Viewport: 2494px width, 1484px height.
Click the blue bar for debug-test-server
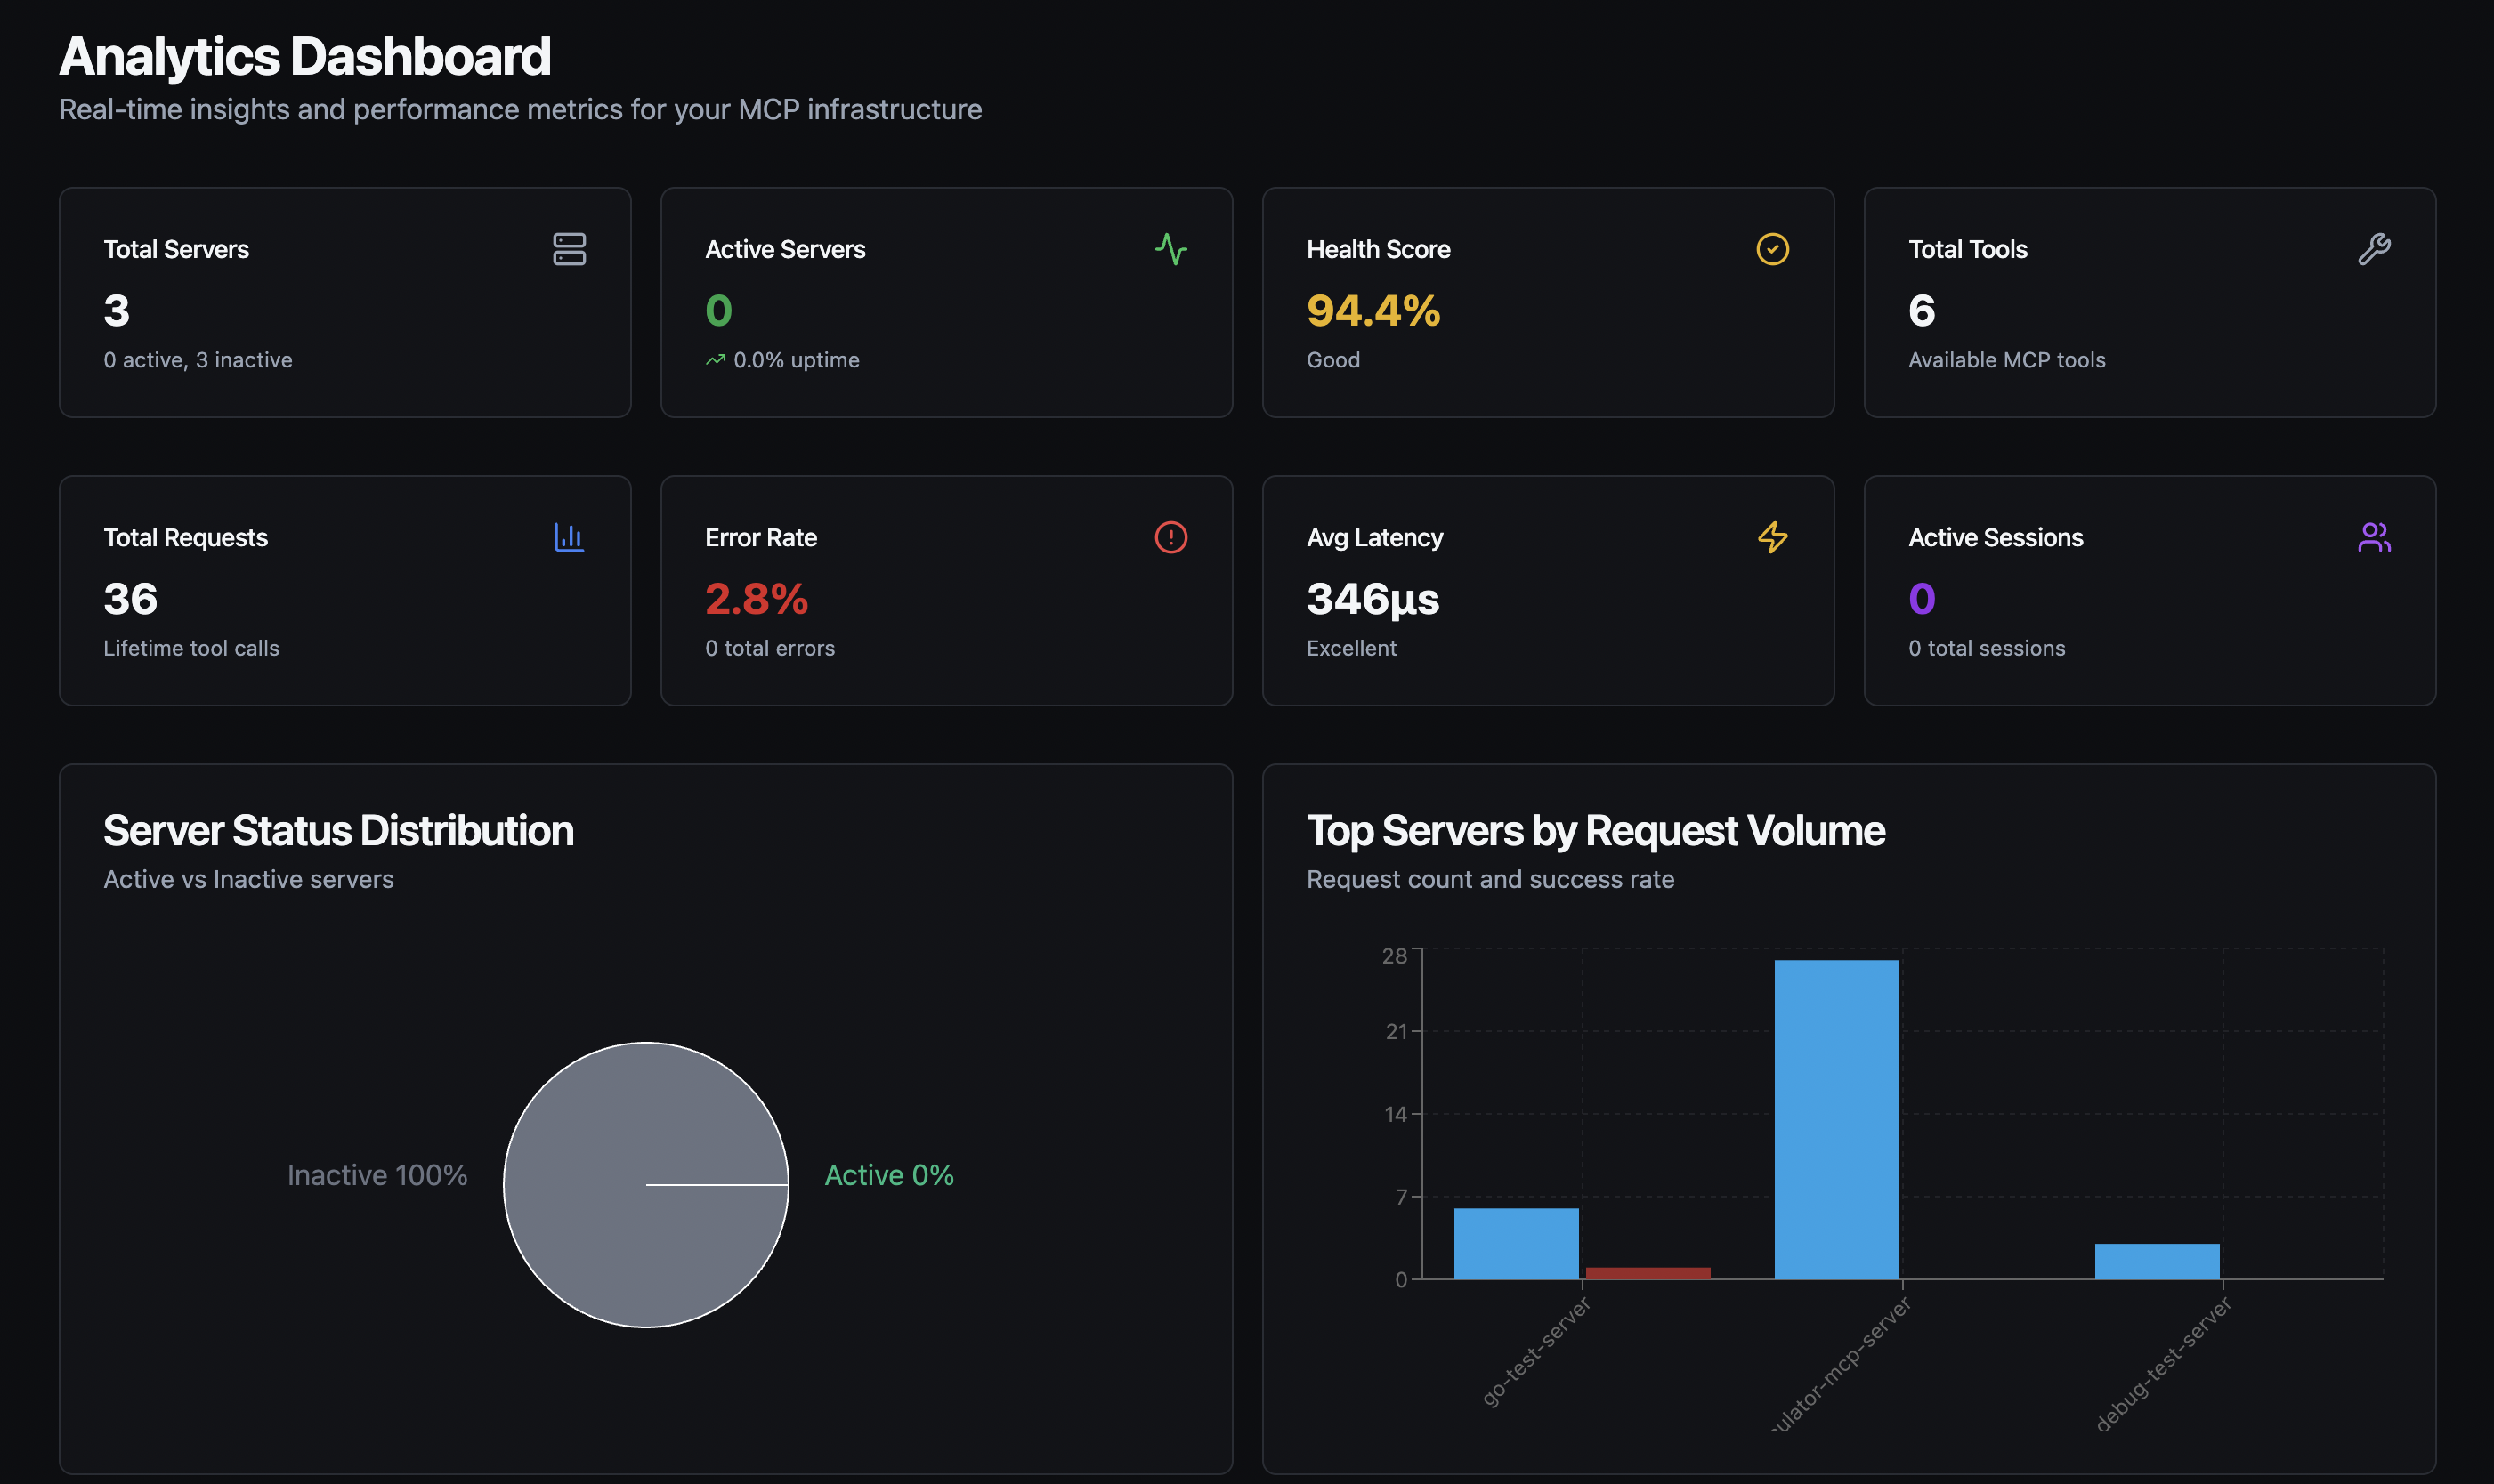click(x=2157, y=1261)
